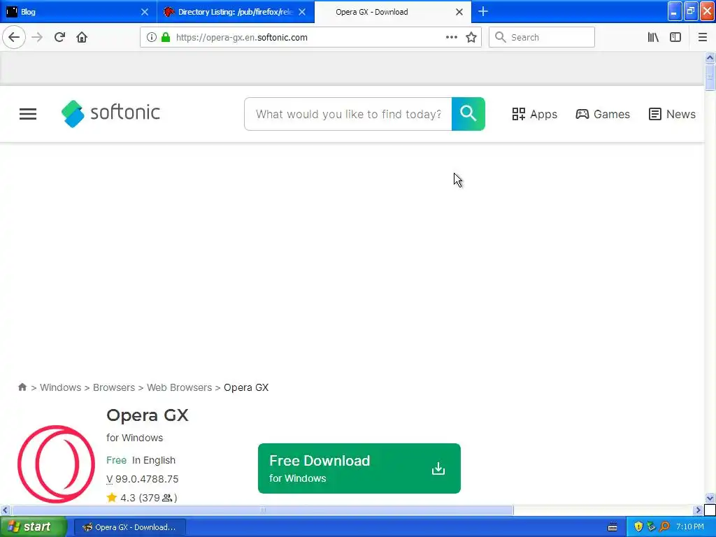The height and width of the screenshot is (537, 716).
Task: Open page actions three-dot menu
Action: click(x=451, y=38)
